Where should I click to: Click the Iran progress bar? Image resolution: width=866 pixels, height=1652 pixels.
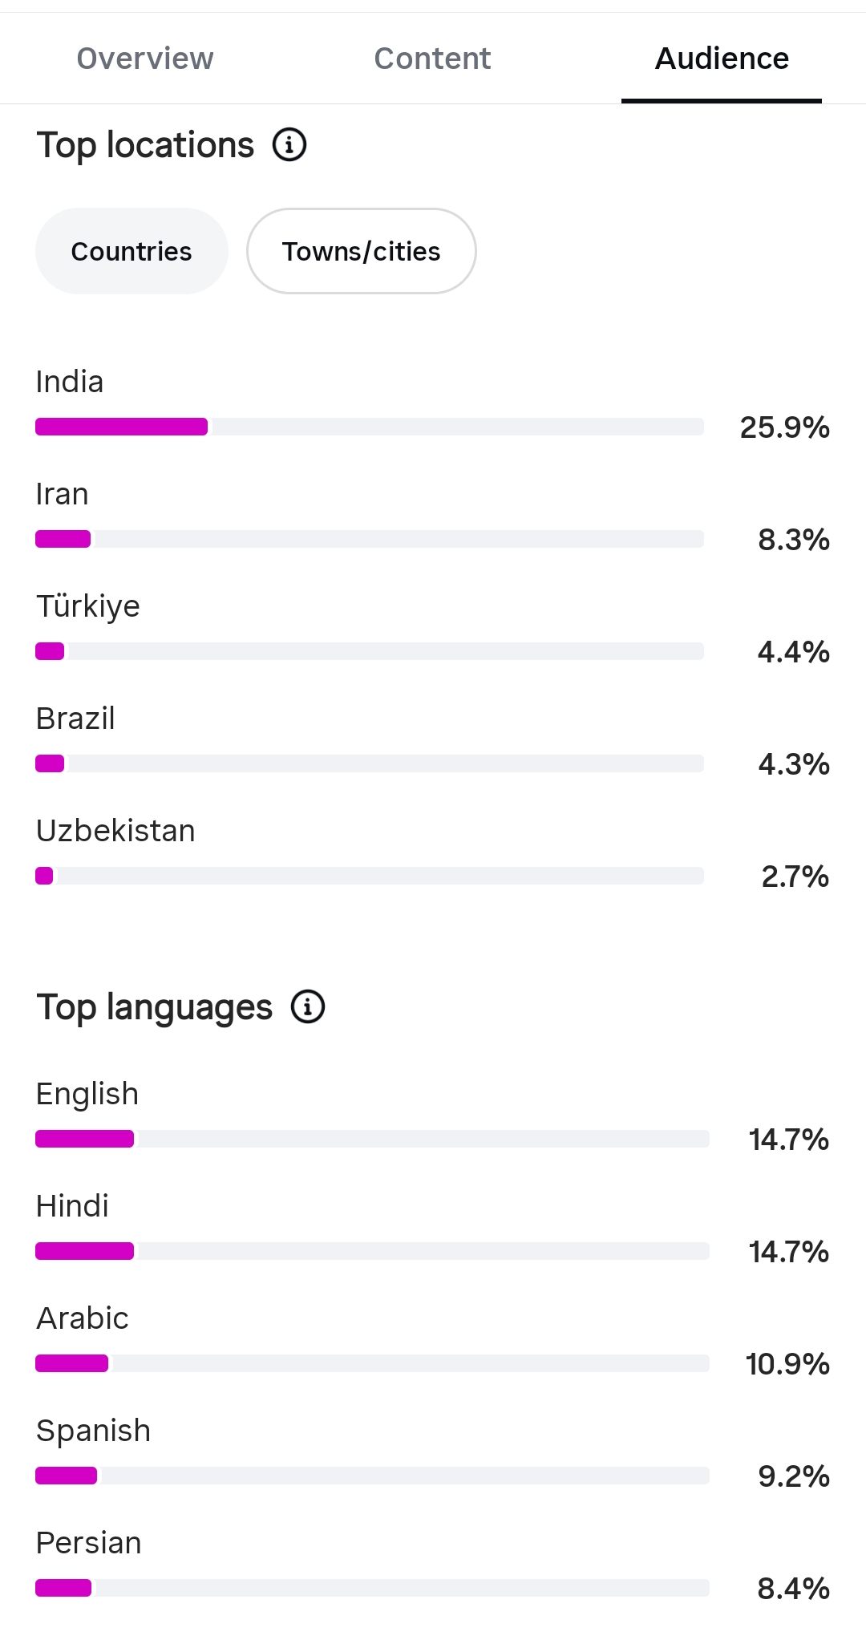(370, 539)
